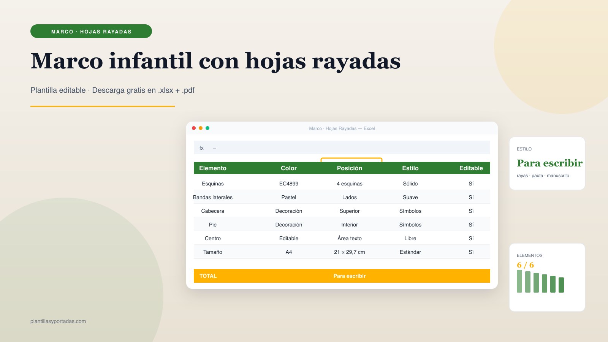Select the Suave cell
The height and width of the screenshot is (342, 608).
coord(410,197)
